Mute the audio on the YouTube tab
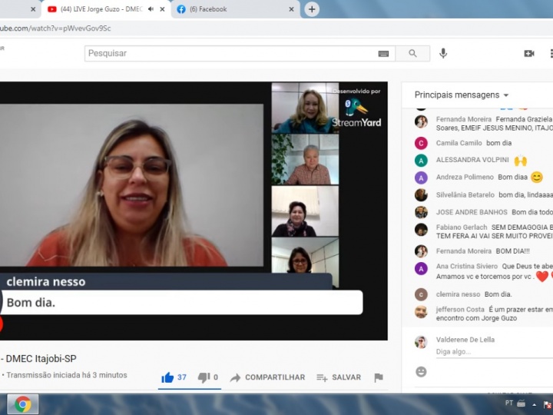553x415 pixels. [x=151, y=9]
